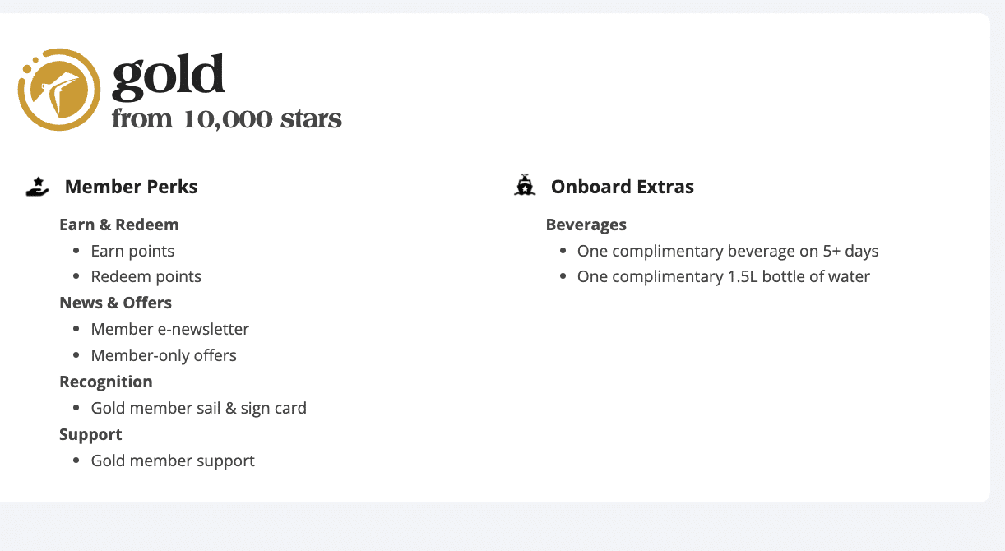1005x551 pixels.
Task: Click the Recognition subheading
Action: (106, 382)
